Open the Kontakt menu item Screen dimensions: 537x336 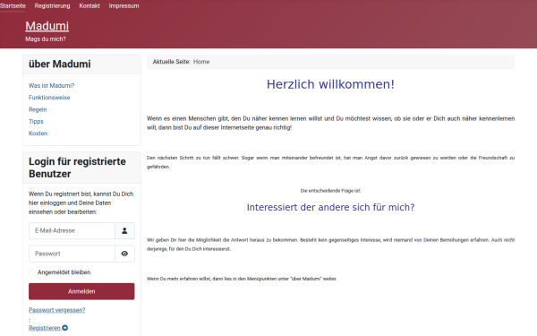tap(89, 6)
